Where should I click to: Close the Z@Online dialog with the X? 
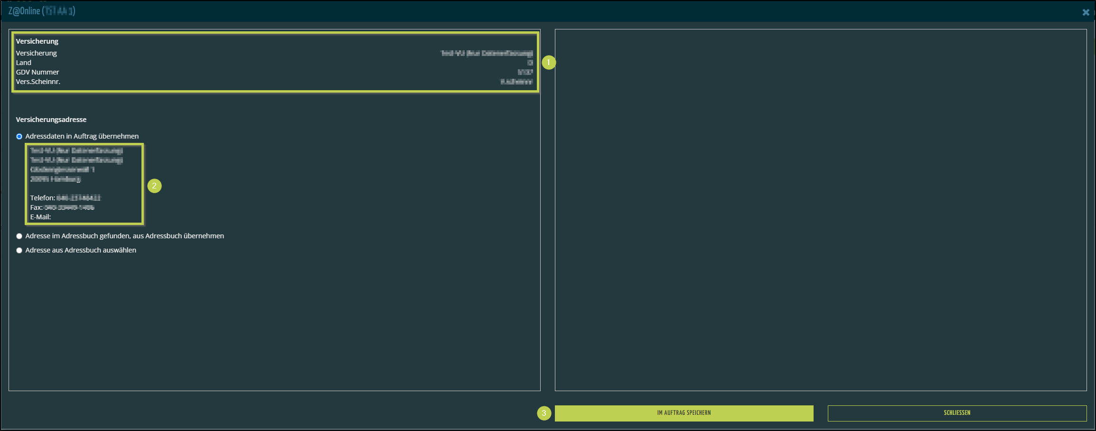[x=1086, y=12]
